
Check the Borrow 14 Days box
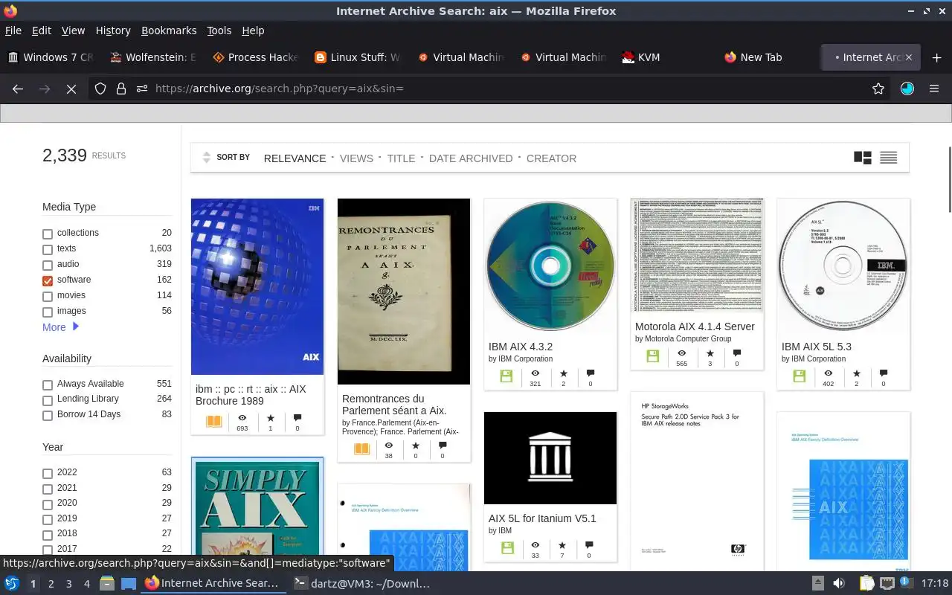[x=48, y=416]
